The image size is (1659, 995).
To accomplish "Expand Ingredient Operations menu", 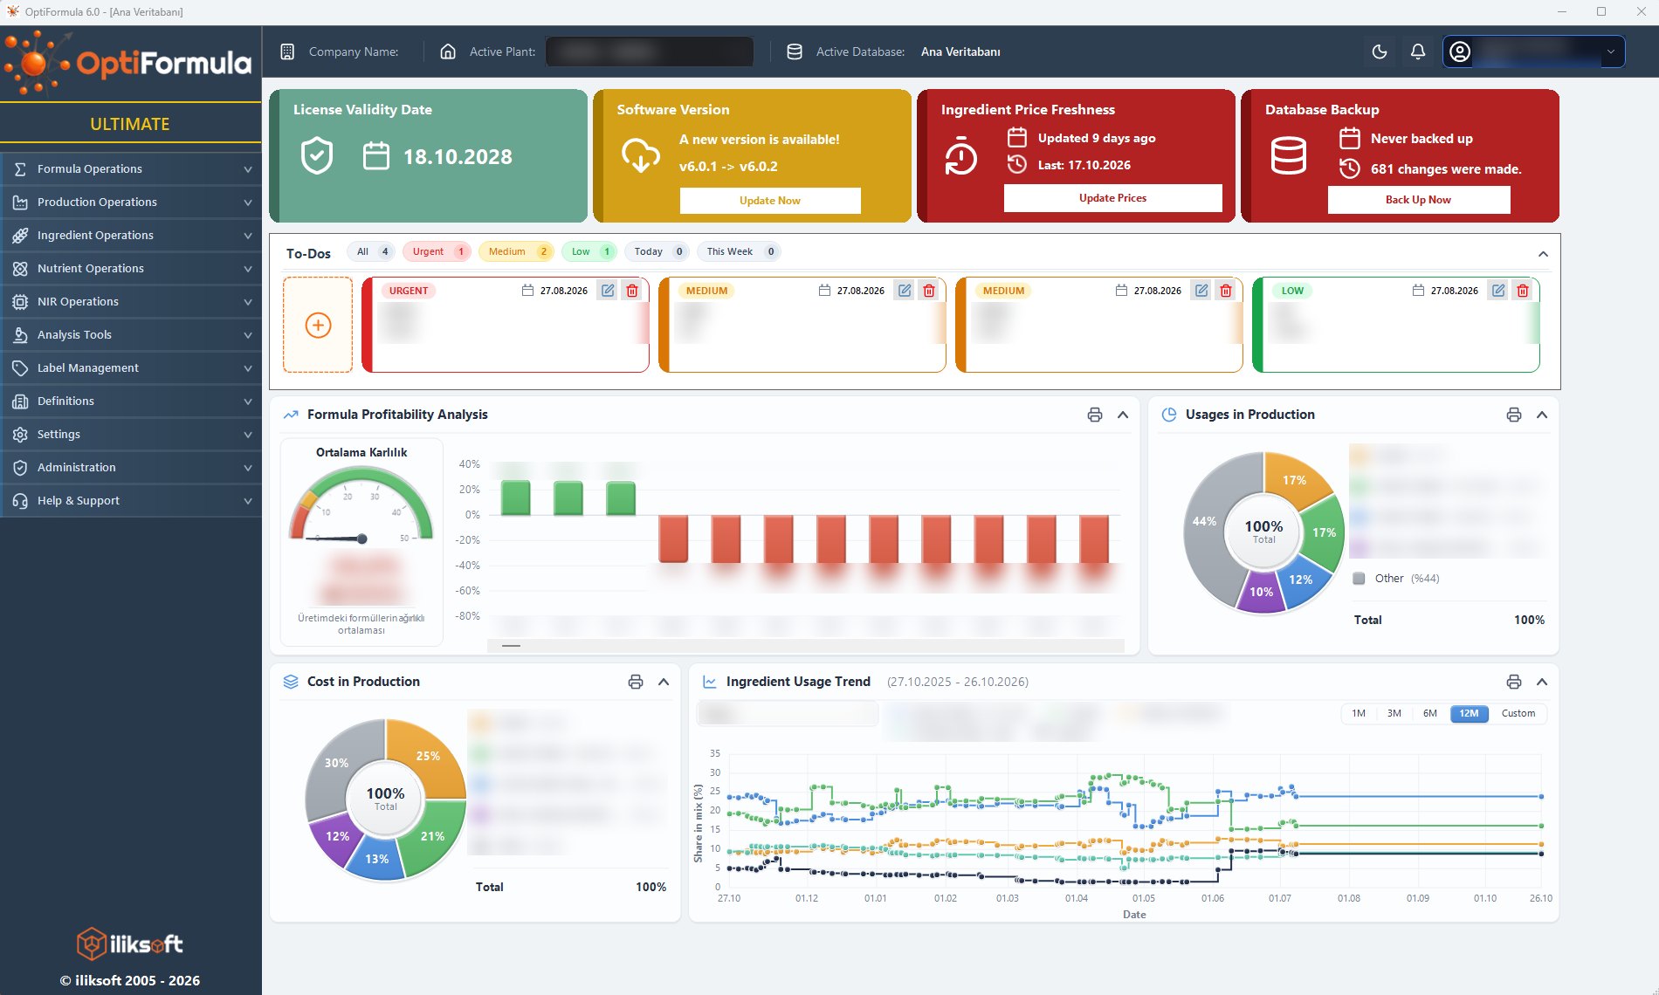I will [x=131, y=235].
